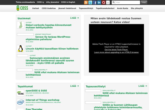Click the envelope email icon
The width and height of the screenshot is (165, 110).
[108, 2]
